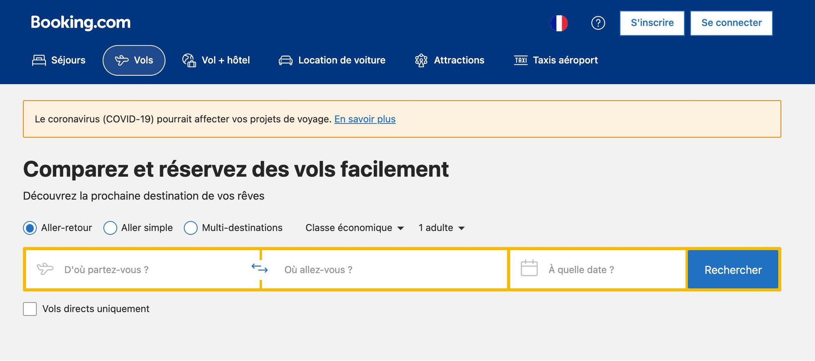Viewport: 815px width, 361px height.
Task: Switch to the Vols tab
Action: click(134, 60)
